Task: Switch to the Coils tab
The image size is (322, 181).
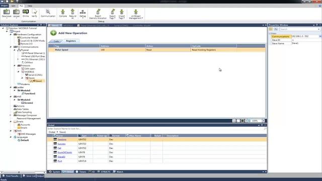Action: (x=56, y=41)
